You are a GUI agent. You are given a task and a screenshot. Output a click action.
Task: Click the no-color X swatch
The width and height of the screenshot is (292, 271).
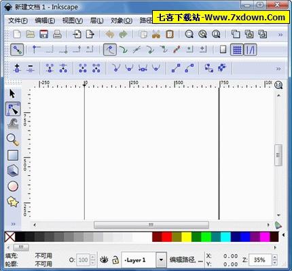coord(10,237)
